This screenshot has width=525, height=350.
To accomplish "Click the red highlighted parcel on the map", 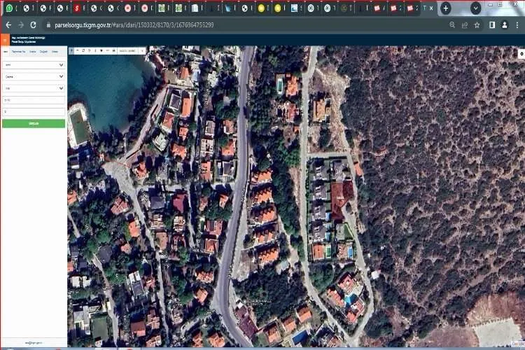I will coord(341,198).
